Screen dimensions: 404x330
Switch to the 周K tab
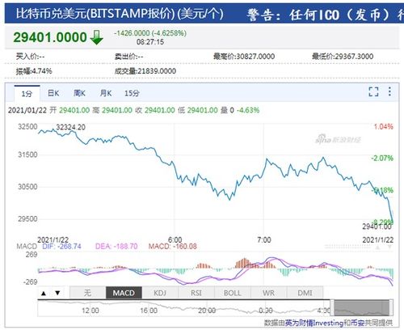click(x=79, y=93)
